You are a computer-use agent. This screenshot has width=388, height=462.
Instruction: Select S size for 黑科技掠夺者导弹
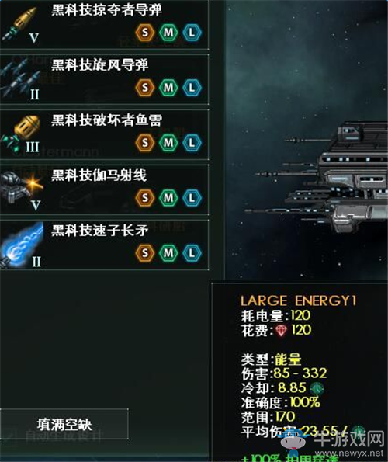[145, 32]
